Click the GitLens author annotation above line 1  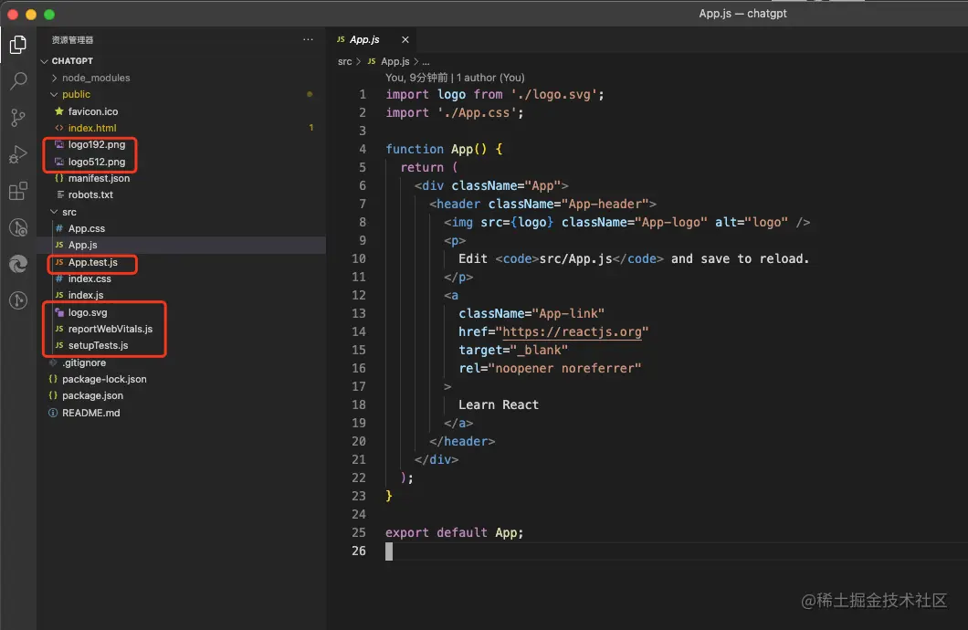455,78
